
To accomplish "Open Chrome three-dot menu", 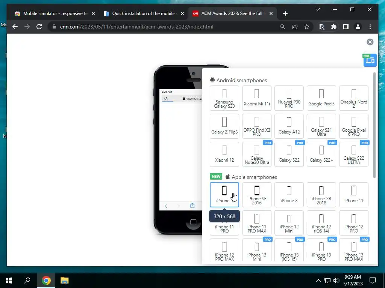I will tap(370, 27).
